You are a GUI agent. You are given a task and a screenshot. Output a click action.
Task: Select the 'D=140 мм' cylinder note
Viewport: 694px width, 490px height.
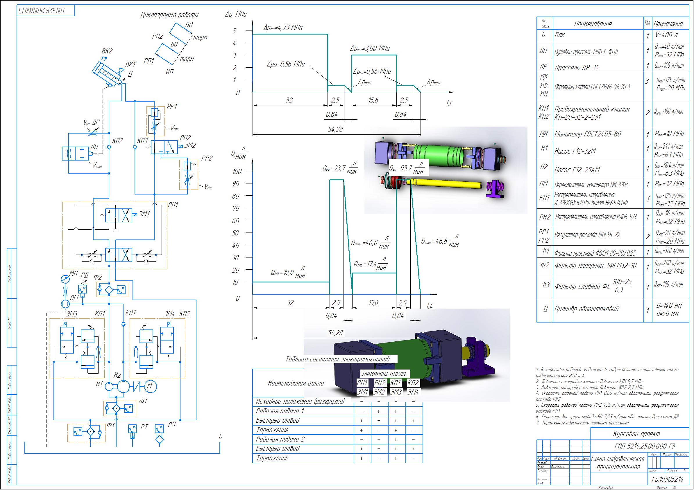[x=669, y=305]
